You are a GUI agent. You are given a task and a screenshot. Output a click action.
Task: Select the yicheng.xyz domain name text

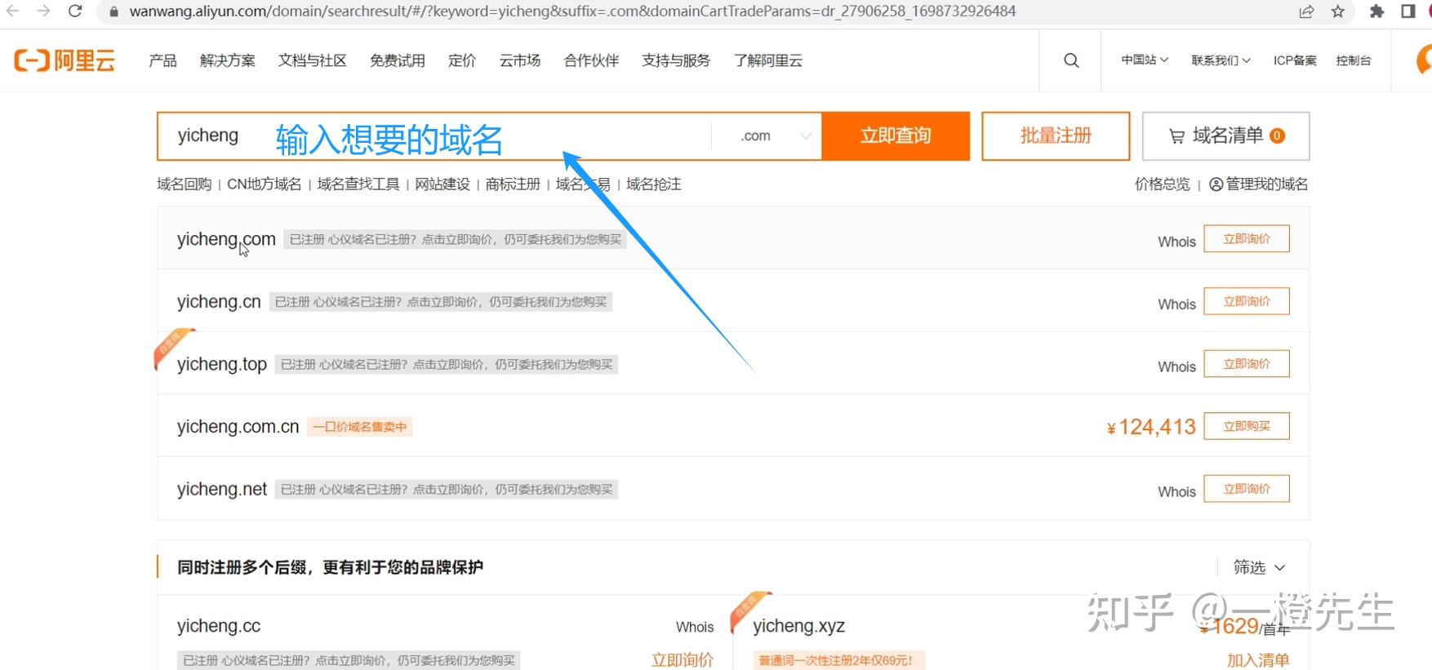coord(798,626)
